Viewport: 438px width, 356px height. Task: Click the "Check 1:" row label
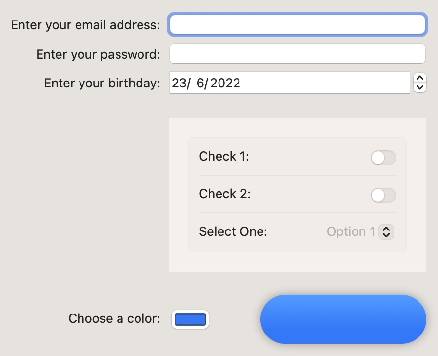(x=224, y=157)
